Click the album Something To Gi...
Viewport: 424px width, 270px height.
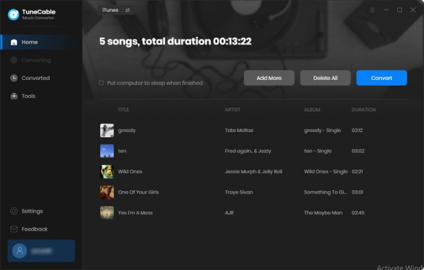click(325, 192)
